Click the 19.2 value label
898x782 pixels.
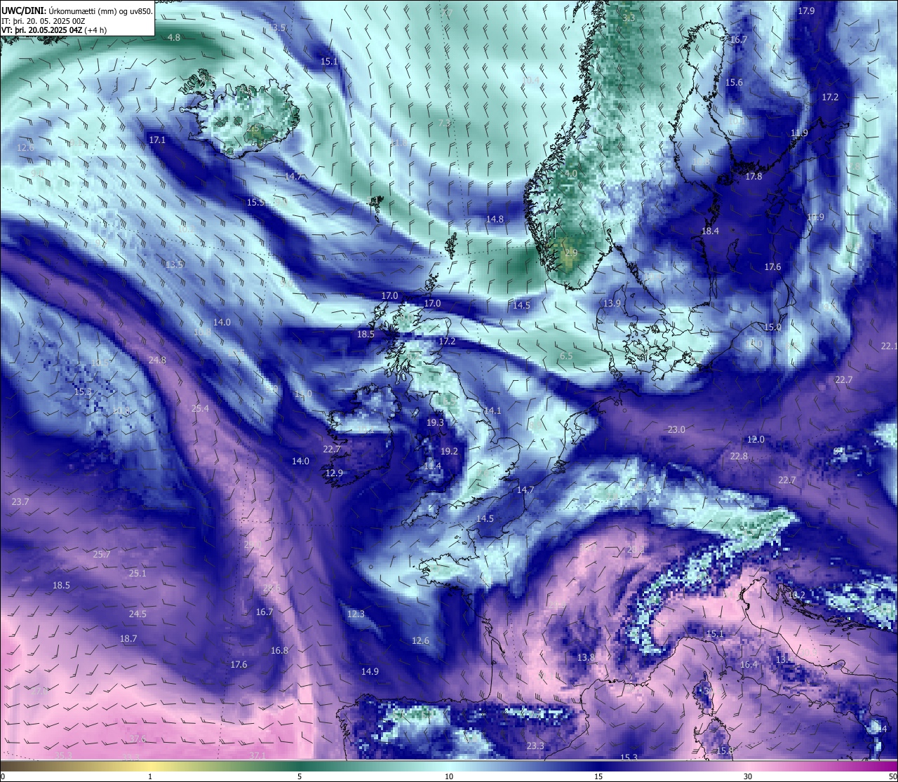pos(449,451)
